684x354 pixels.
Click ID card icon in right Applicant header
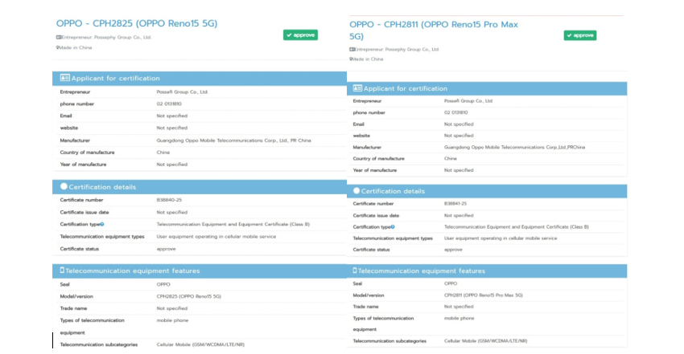(x=357, y=88)
